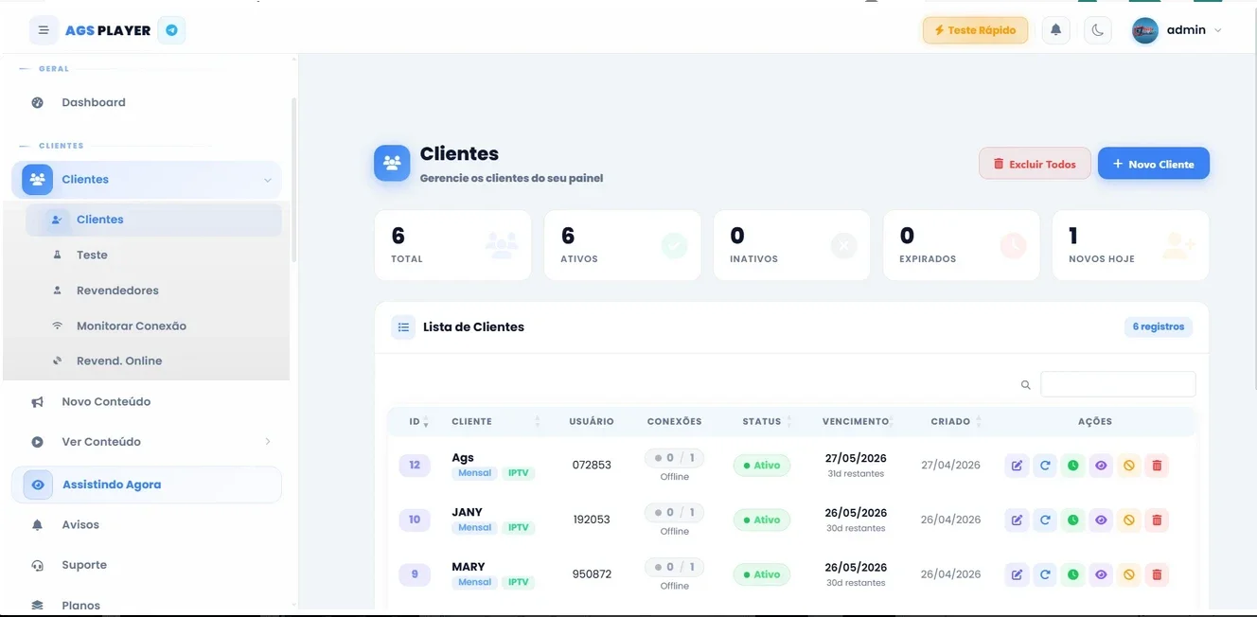Screen dimensions: 1257x617
Task: Click ID badge 9
Action: [x=415, y=574]
